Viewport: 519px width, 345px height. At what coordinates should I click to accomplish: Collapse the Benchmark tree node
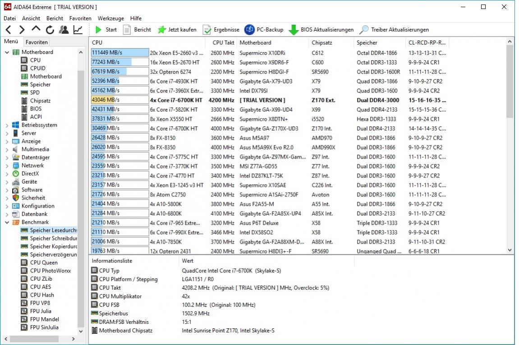[7, 222]
